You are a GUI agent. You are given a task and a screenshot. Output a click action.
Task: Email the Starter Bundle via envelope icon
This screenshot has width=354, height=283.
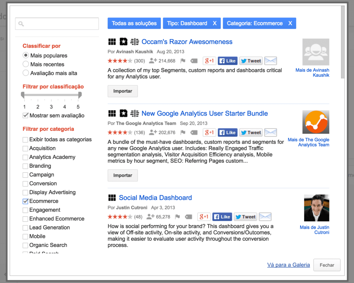[270, 133]
